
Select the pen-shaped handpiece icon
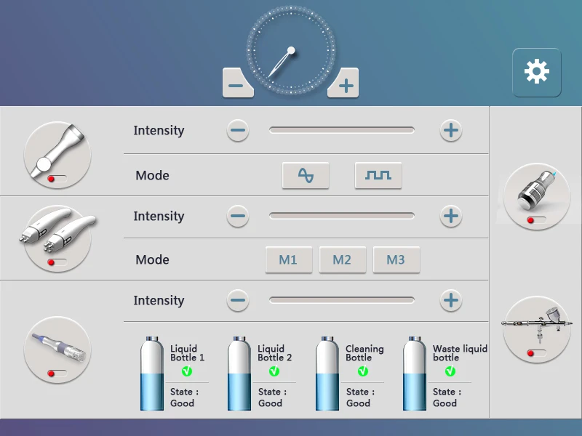click(57, 349)
